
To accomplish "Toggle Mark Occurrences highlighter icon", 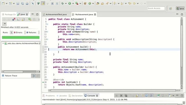I will point(43,3).
